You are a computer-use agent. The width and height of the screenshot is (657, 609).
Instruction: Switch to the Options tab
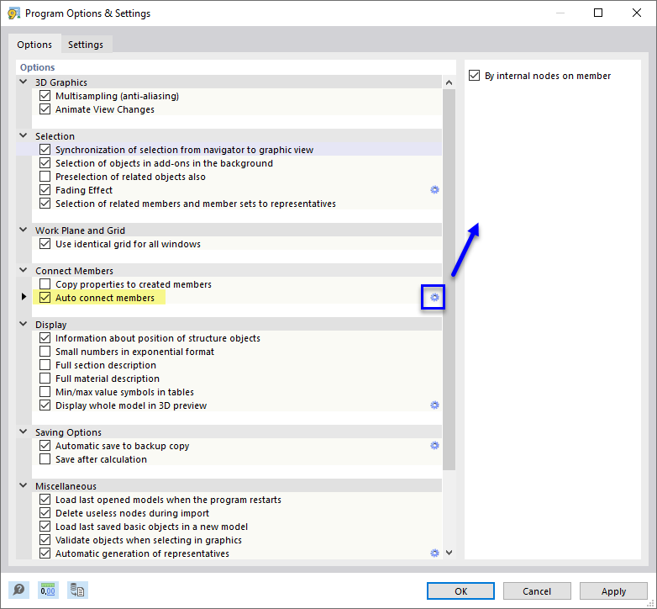[34, 45]
